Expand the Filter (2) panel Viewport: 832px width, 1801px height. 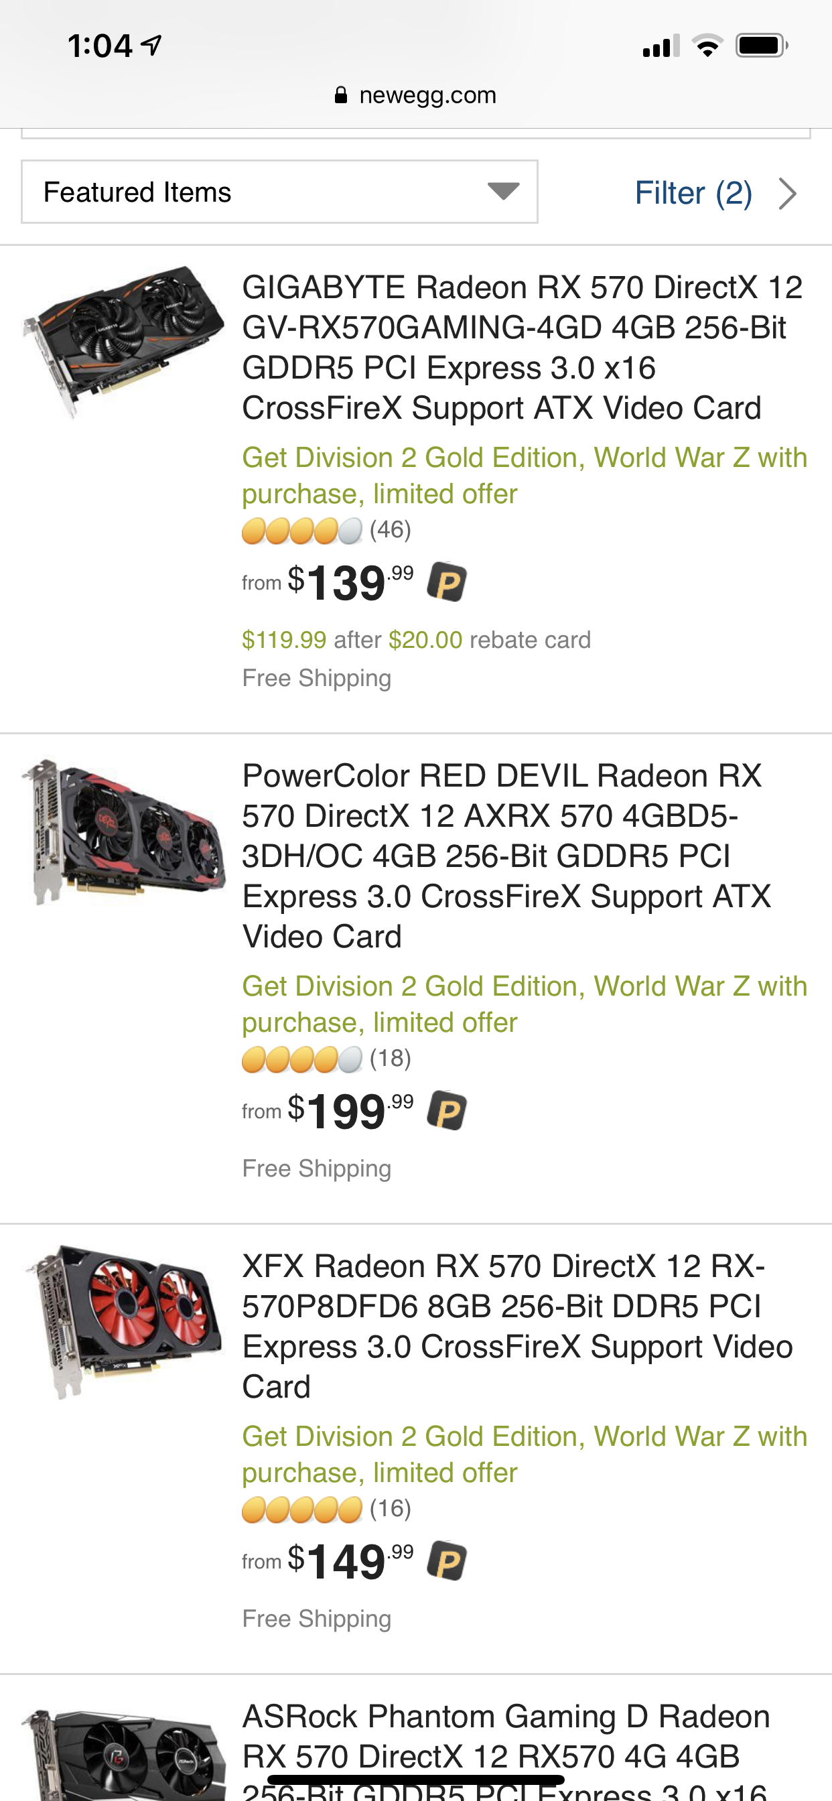pyautogui.click(x=693, y=193)
